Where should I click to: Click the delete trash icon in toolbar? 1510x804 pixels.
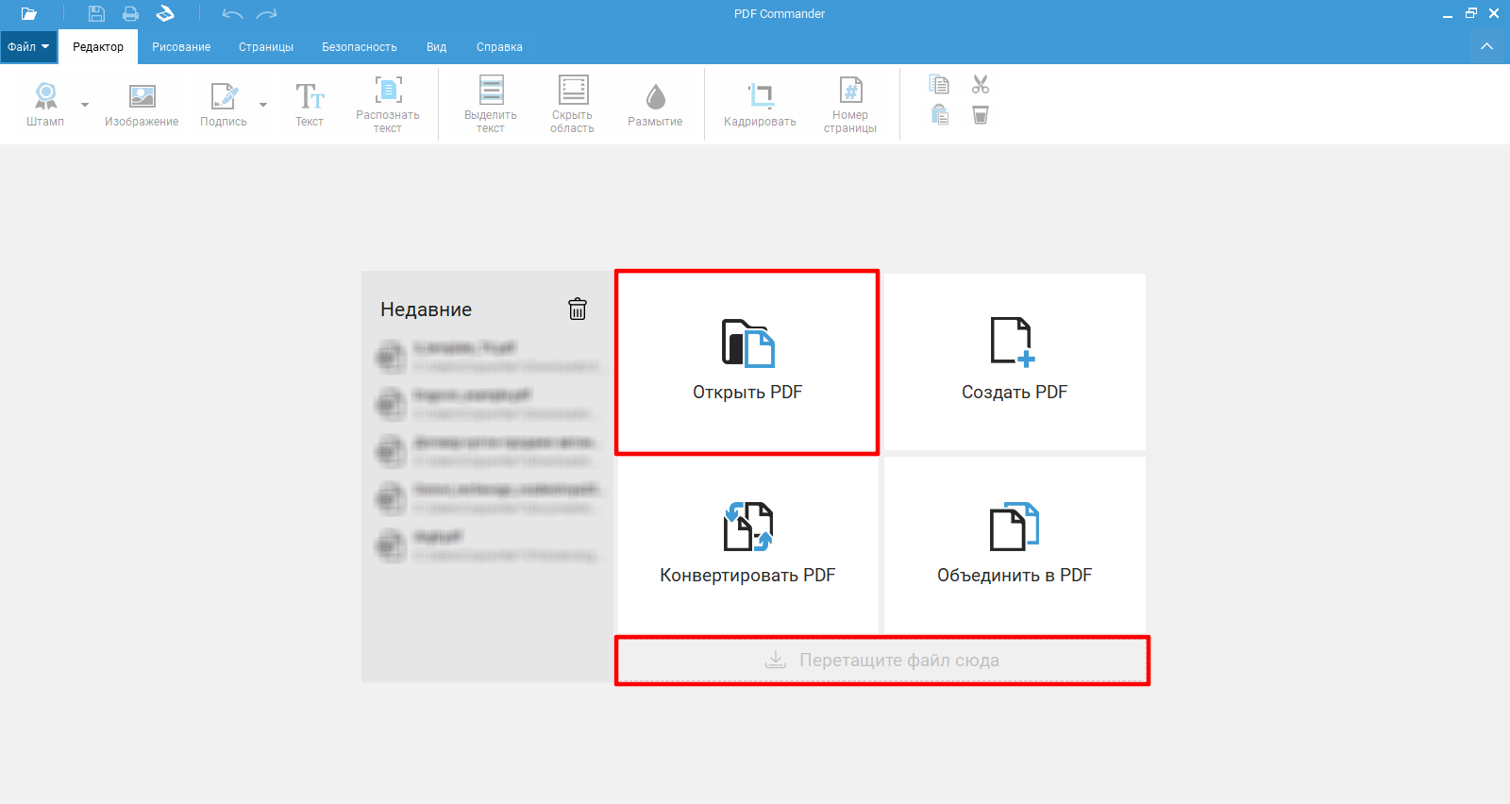point(981,115)
